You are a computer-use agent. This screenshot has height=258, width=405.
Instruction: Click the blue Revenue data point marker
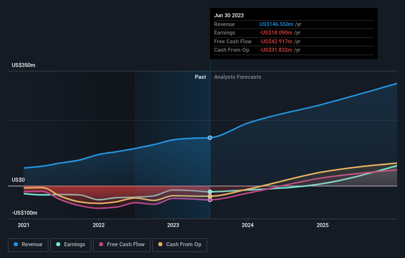point(210,138)
